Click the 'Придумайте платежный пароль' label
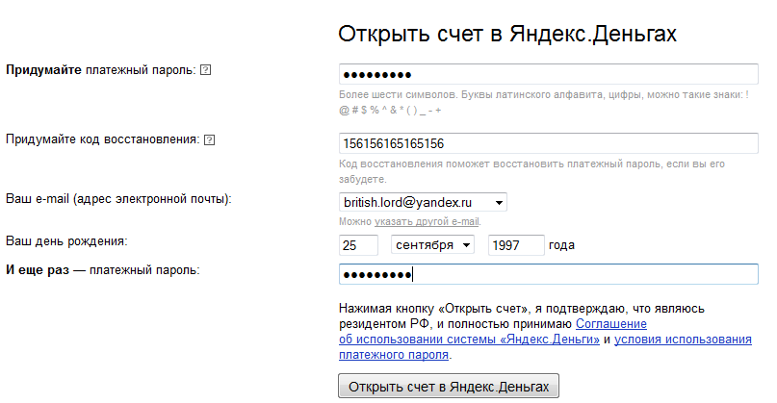The image size is (777, 403). coord(100,71)
